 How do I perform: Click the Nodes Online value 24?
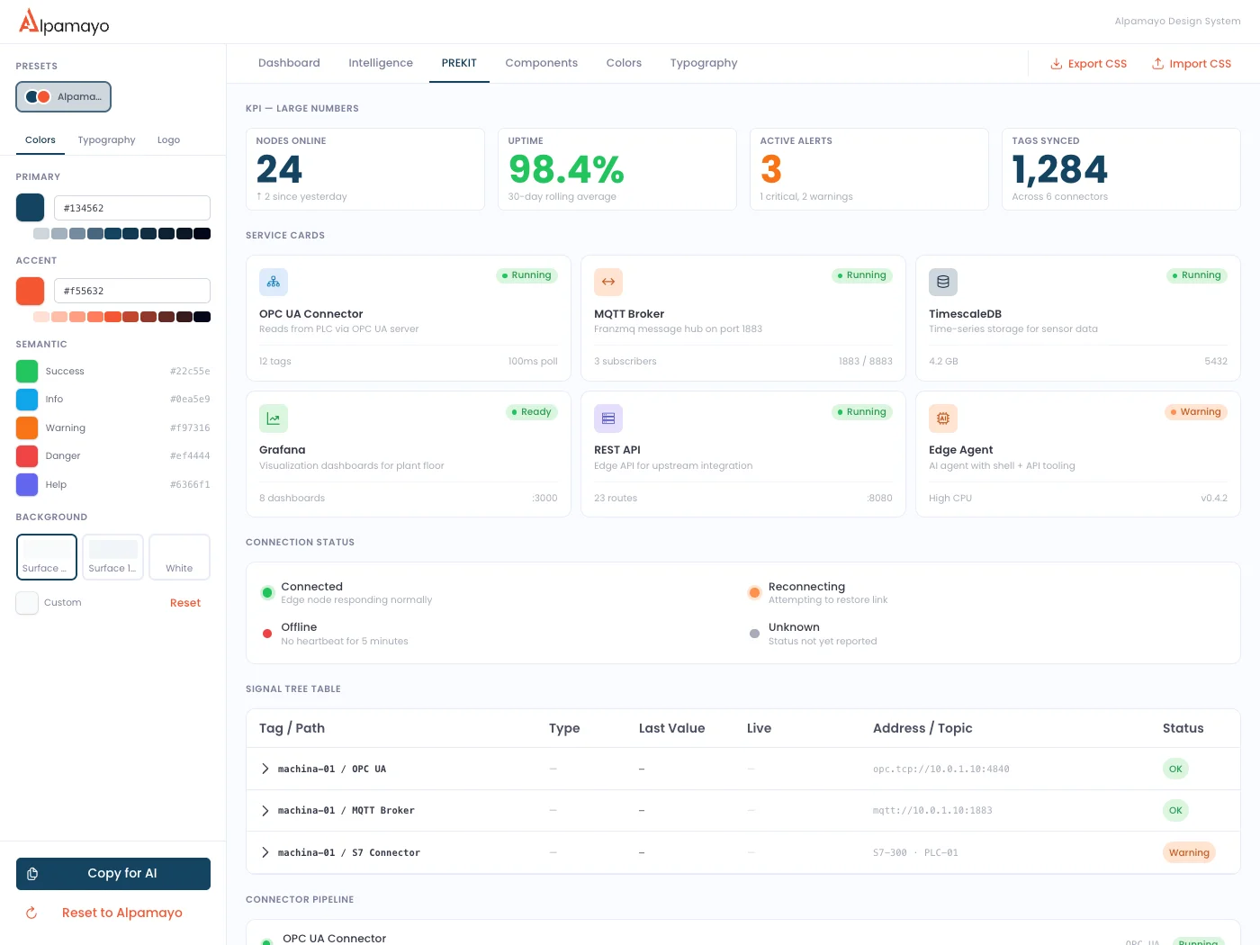[279, 169]
